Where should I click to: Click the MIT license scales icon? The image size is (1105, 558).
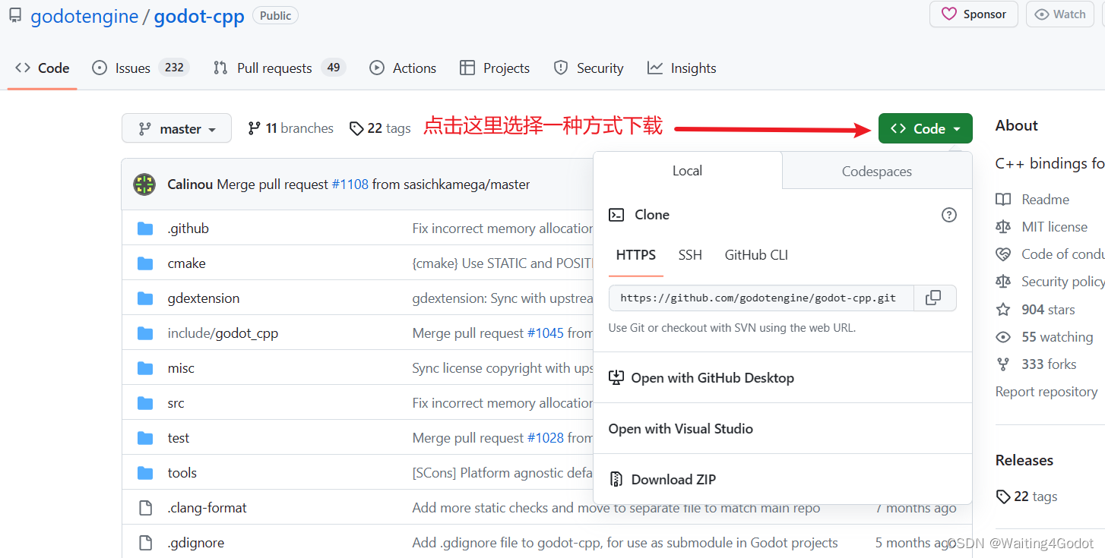click(x=1003, y=226)
